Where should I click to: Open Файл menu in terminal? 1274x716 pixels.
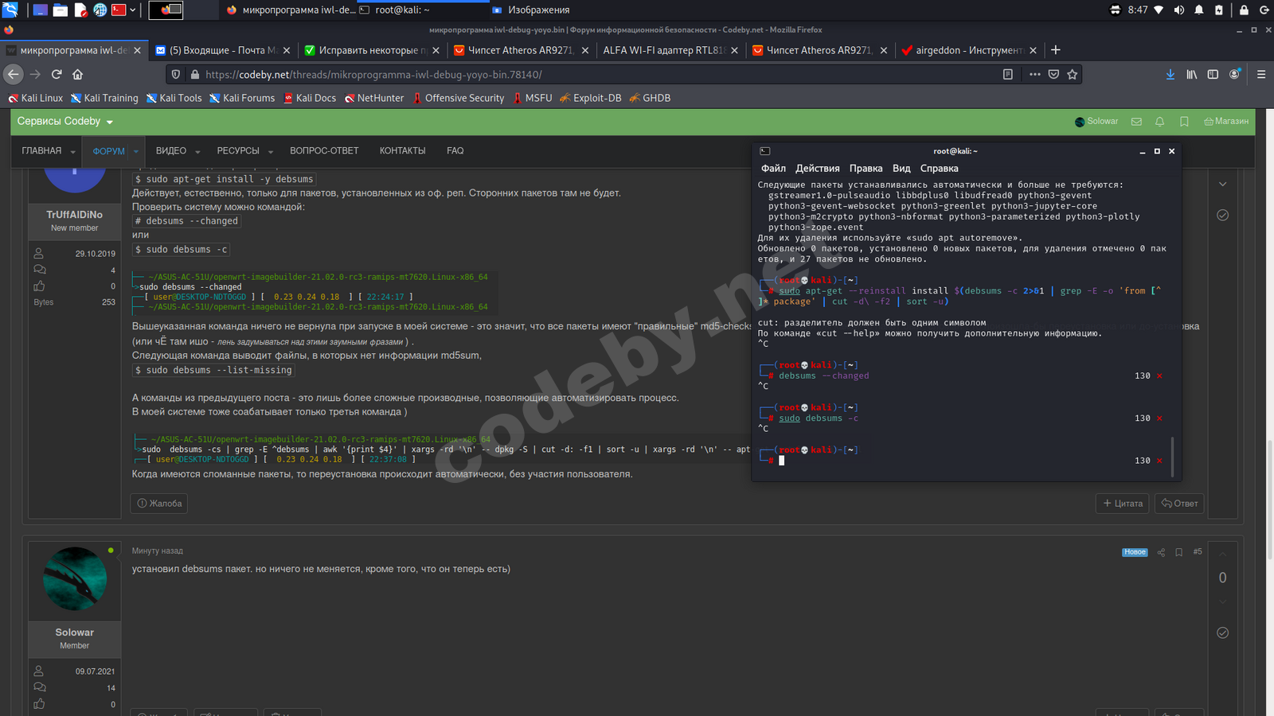[773, 169]
